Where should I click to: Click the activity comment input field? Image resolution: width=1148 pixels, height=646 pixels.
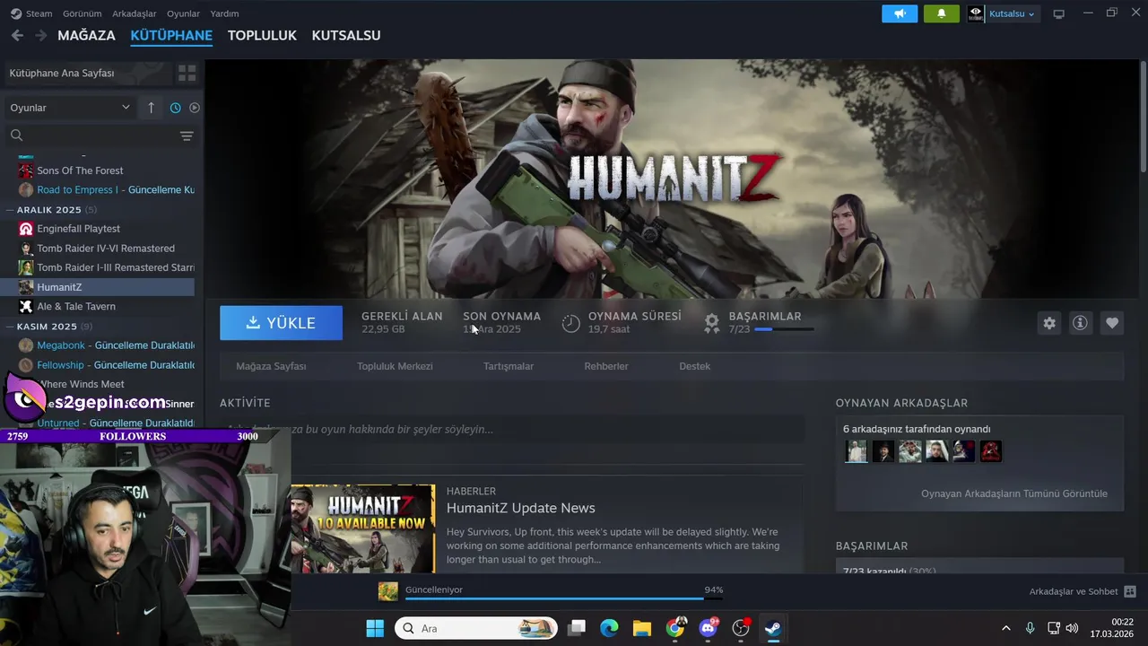pyautogui.click(x=512, y=429)
